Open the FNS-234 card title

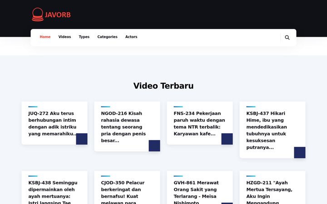[199, 123]
